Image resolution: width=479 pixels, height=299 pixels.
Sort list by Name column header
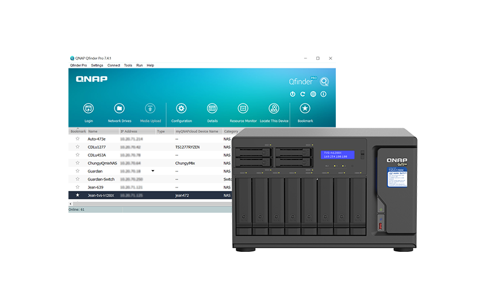pos(93,131)
